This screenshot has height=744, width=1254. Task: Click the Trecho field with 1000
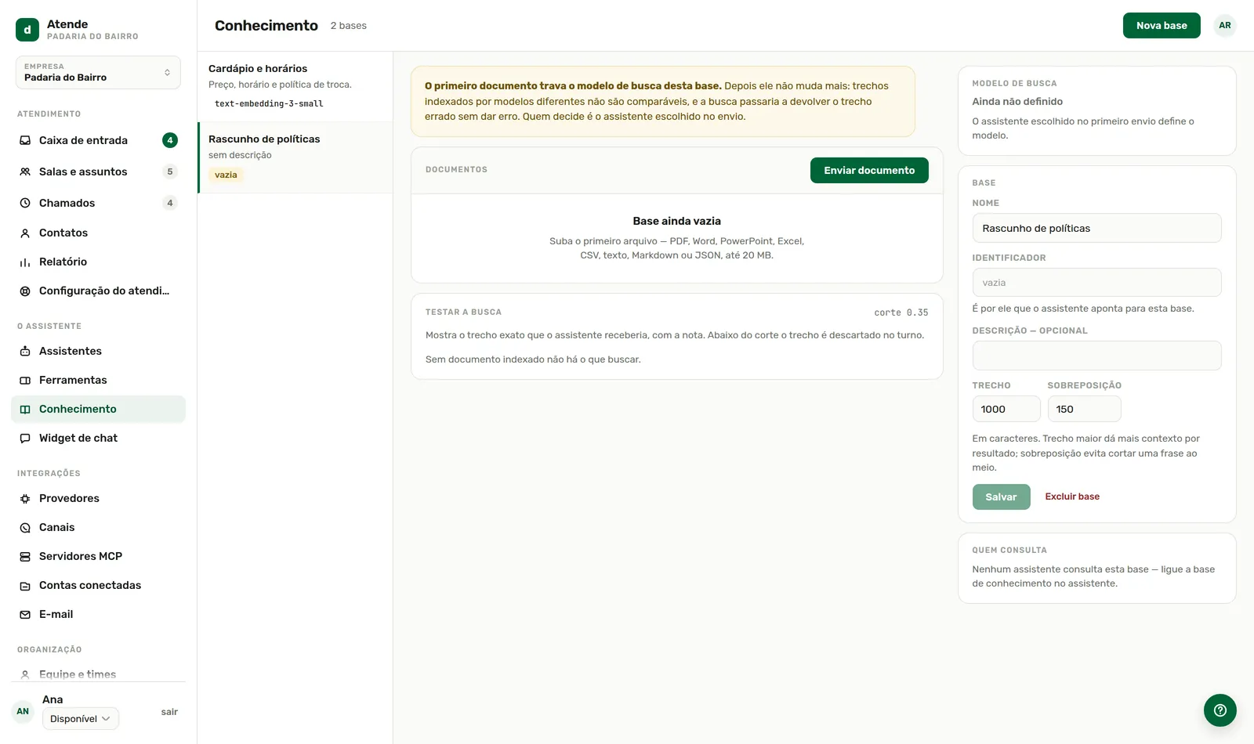click(x=1006, y=409)
